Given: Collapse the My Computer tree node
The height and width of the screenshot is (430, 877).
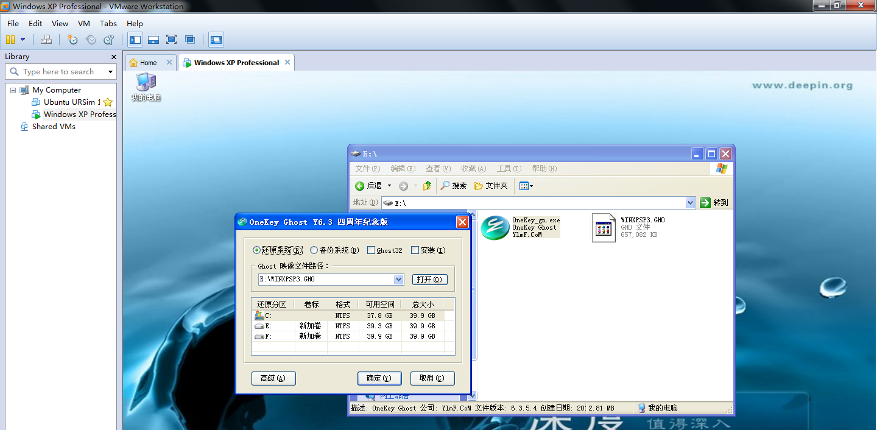Looking at the screenshot, I should click(13, 90).
